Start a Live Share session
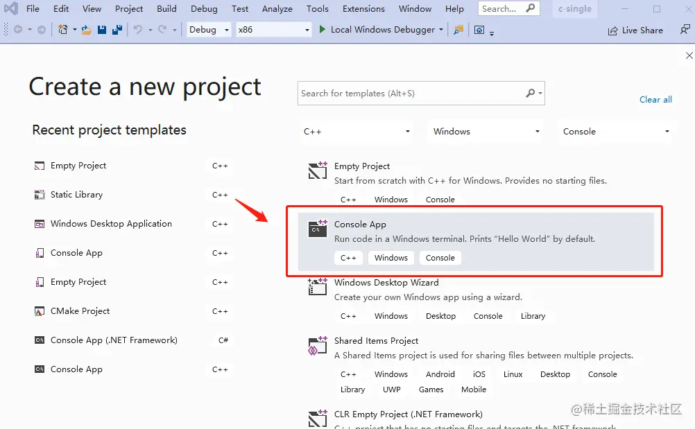This screenshot has height=429, width=695. (x=635, y=30)
